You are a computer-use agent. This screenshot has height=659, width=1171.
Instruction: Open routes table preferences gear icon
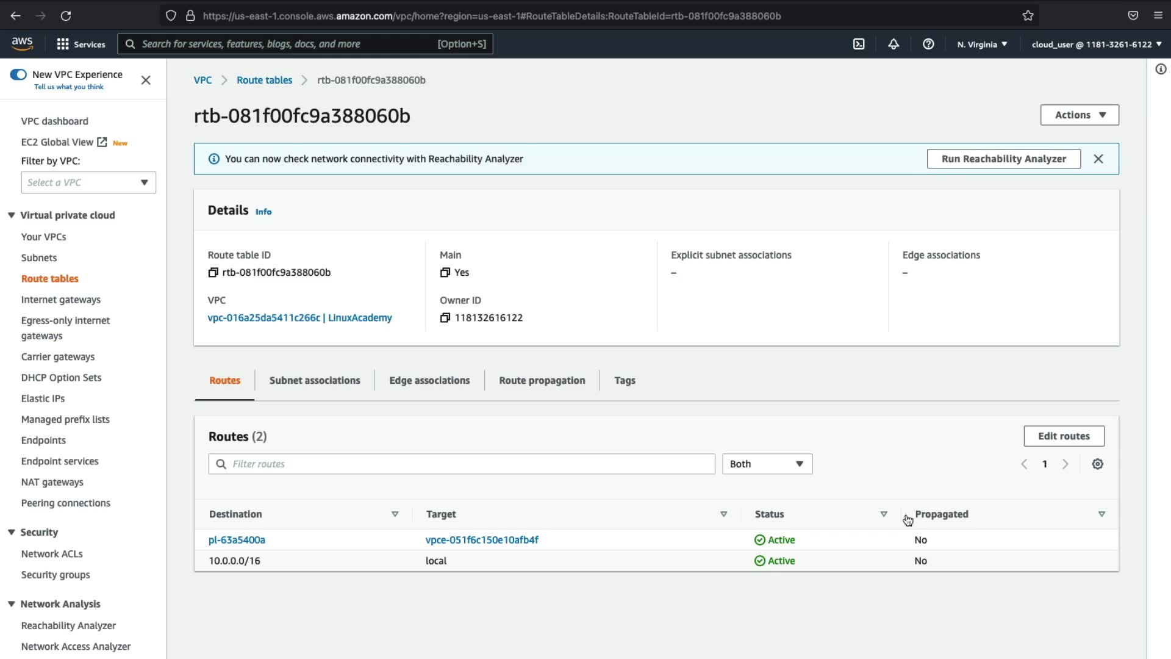coord(1097,464)
